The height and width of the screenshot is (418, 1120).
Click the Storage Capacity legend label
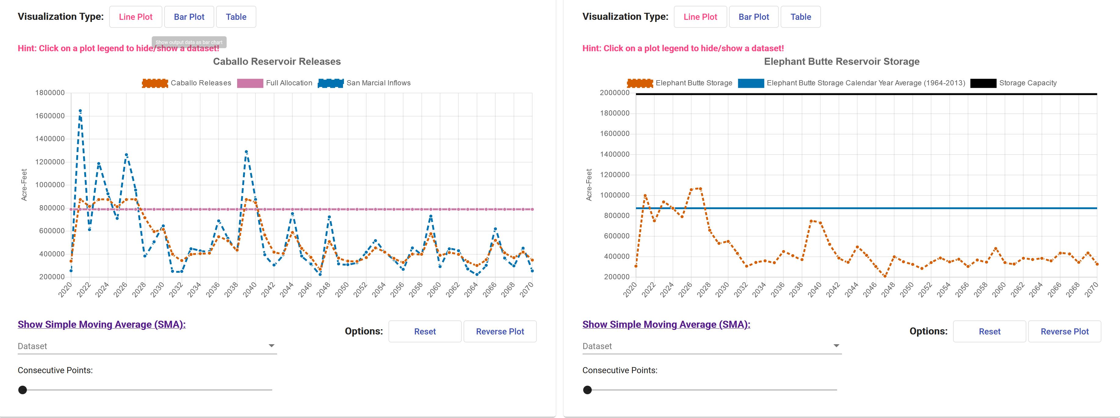[1028, 83]
